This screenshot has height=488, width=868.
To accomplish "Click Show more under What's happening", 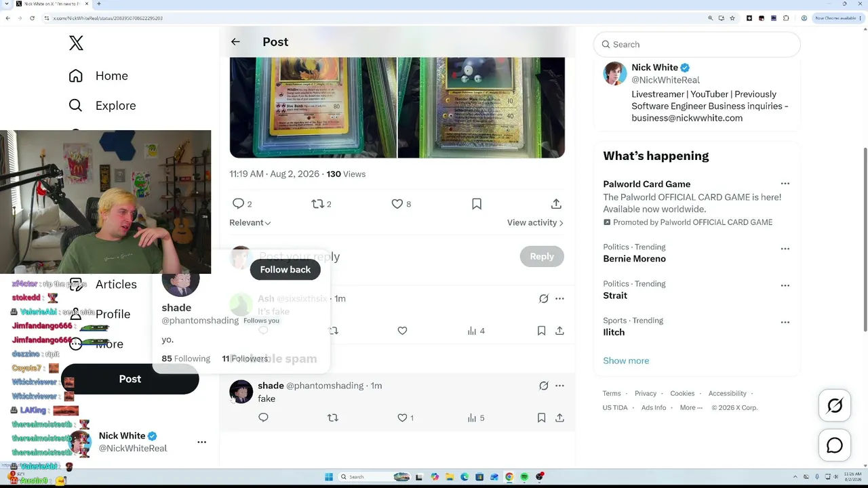I will tap(626, 361).
